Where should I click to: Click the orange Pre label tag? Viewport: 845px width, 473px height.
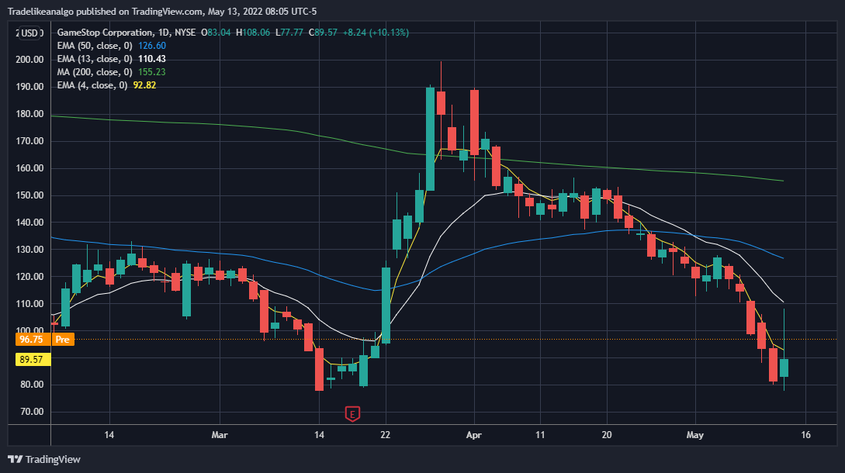point(63,340)
